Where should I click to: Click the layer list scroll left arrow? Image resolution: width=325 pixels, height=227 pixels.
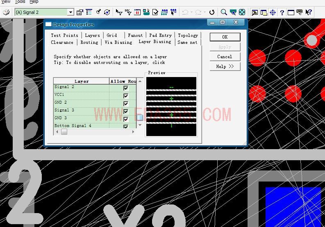pos(57,132)
